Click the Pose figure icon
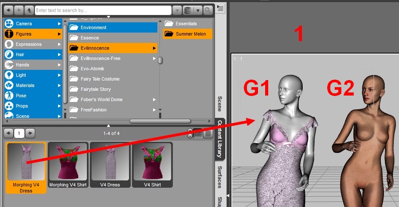 (9, 96)
